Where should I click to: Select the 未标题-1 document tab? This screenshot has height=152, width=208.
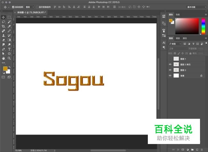point(32,12)
